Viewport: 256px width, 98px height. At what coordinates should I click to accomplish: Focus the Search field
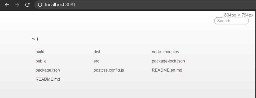[x=231, y=21]
